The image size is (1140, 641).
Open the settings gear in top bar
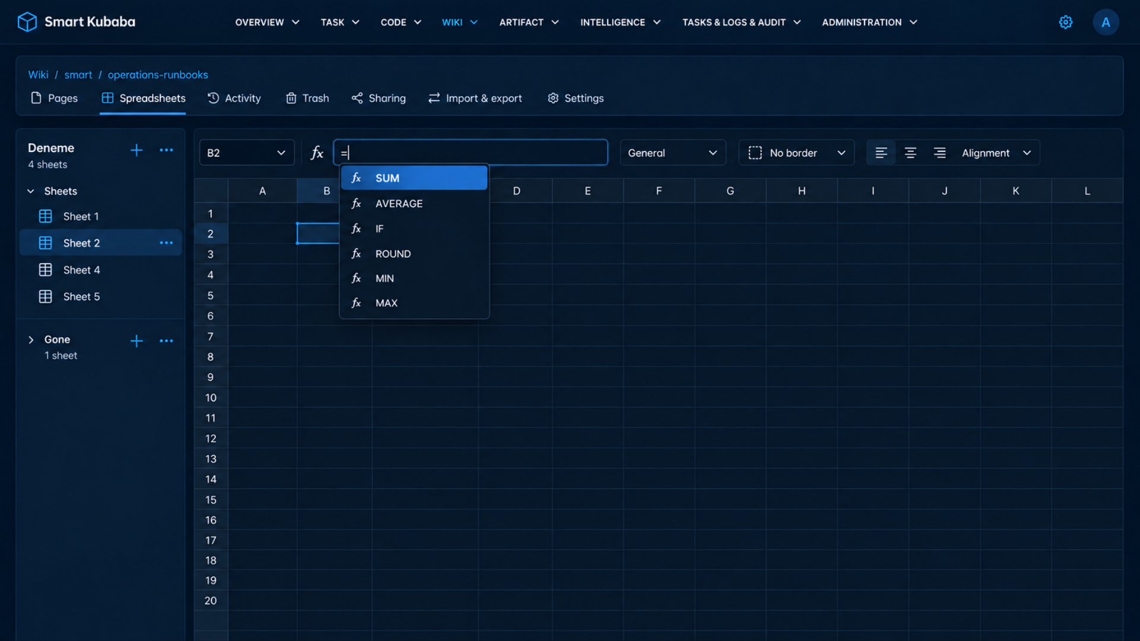tap(1066, 22)
